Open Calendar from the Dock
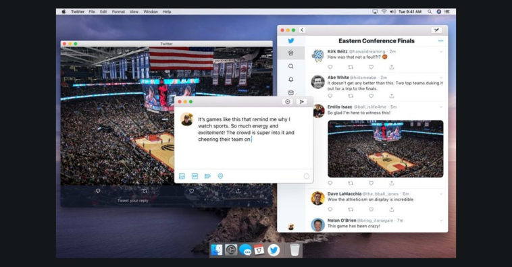Image resolution: width=512 pixels, height=267 pixels. pyautogui.click(x=259, y=250)
